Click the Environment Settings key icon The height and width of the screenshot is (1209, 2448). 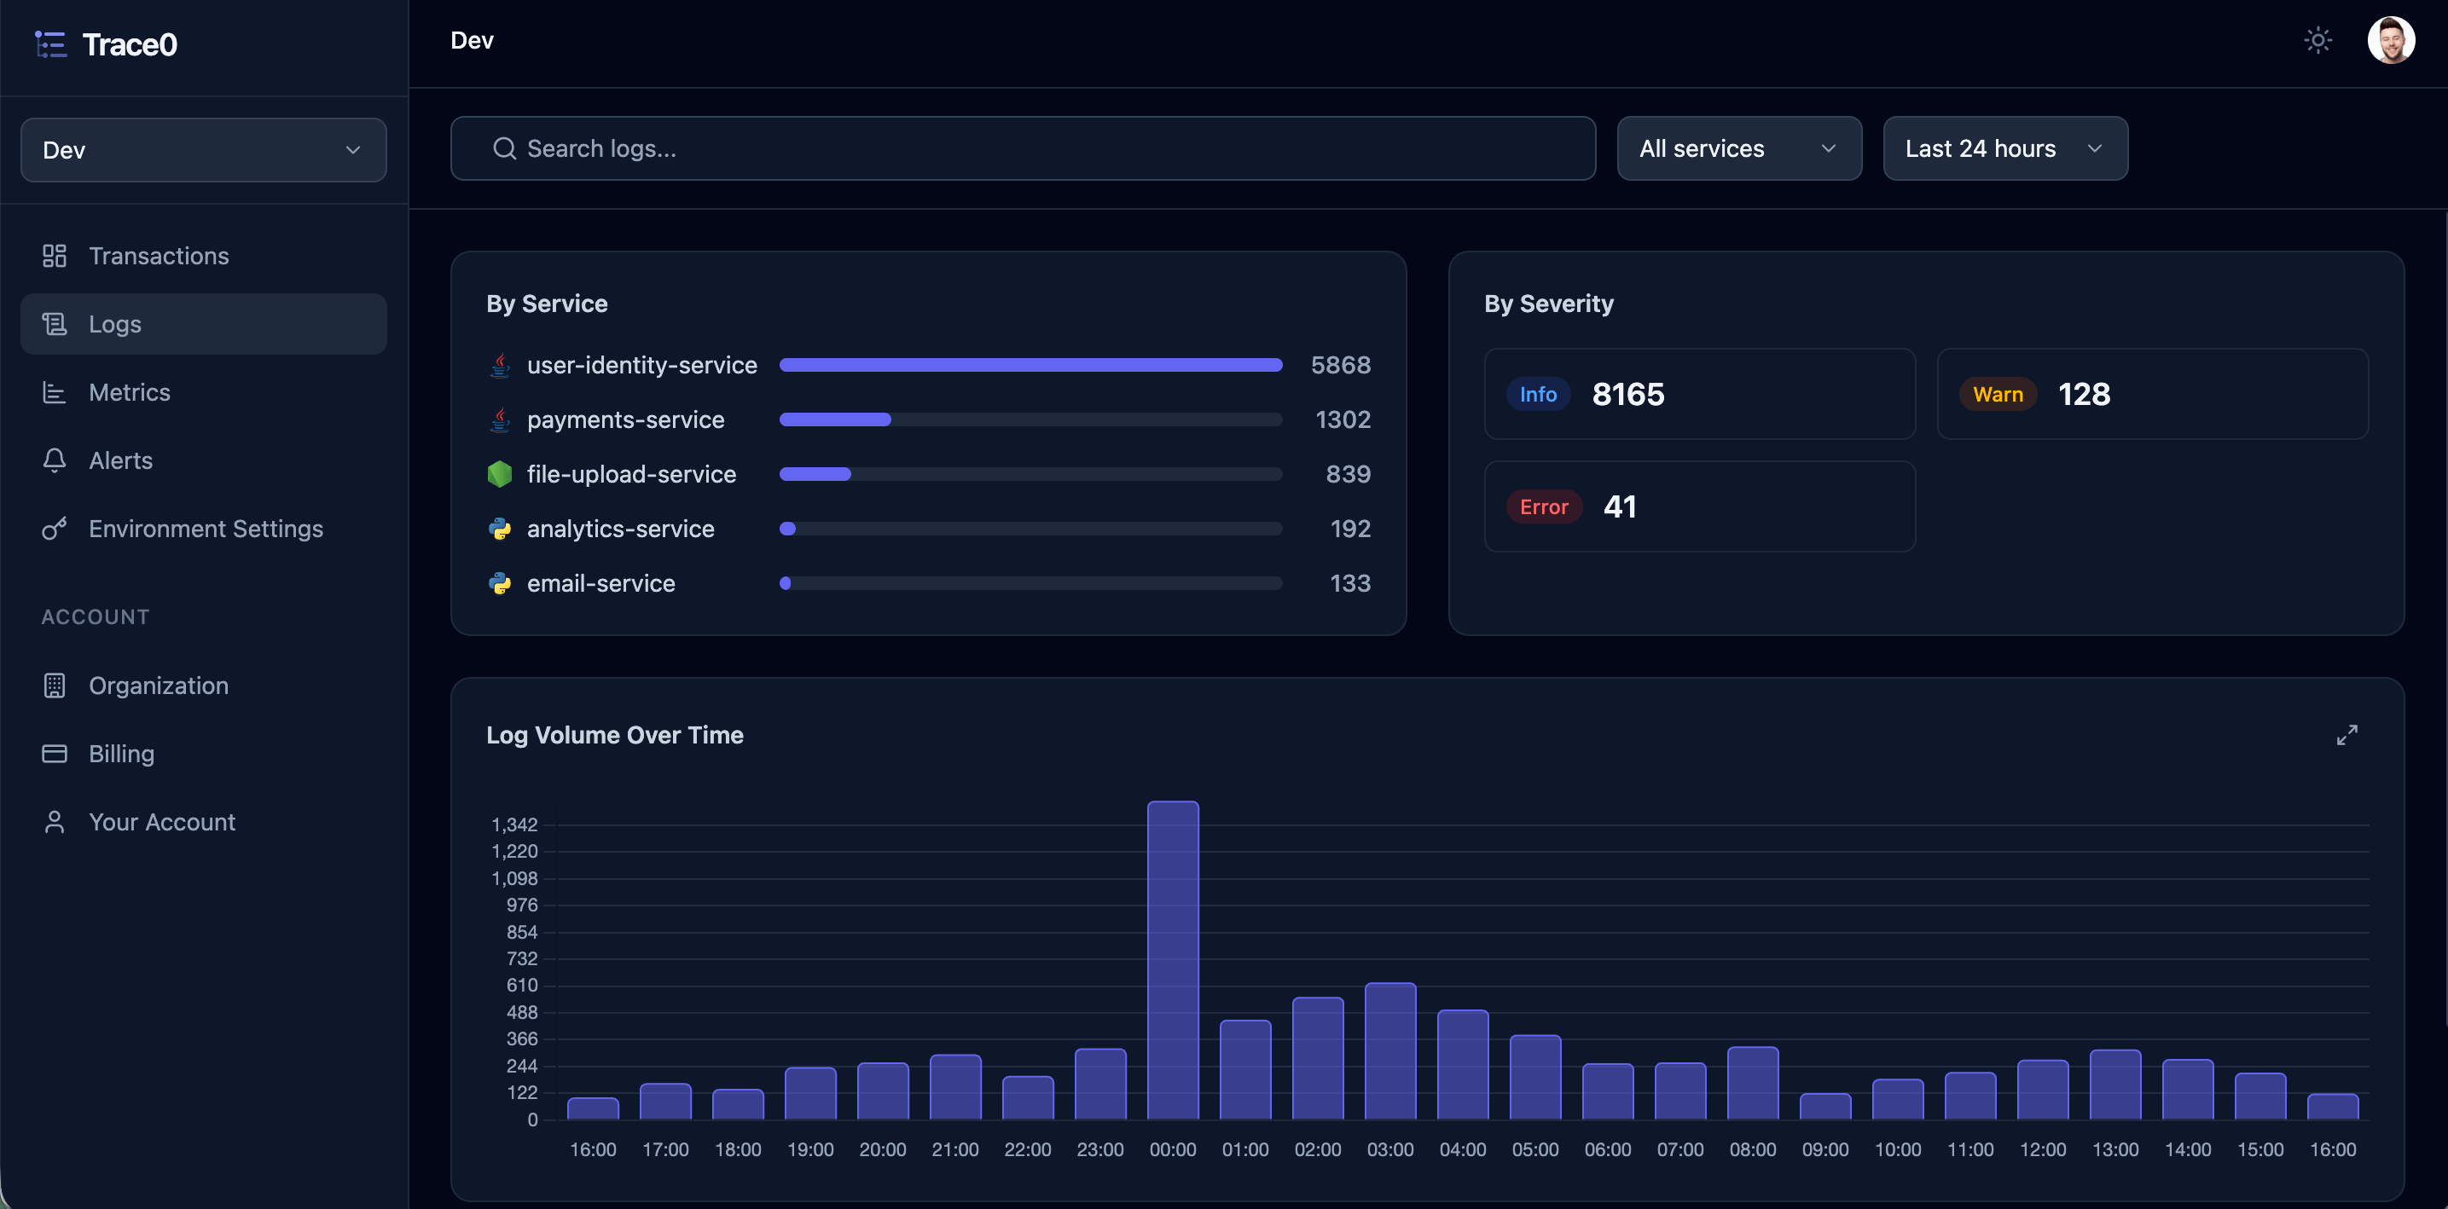tap(55, 529)
